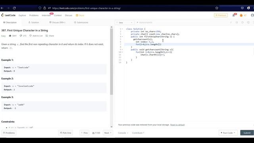Open the Pocket save icon in the browser toolbar
This screenshot has width=254, height=143.
tap(242, 8)
